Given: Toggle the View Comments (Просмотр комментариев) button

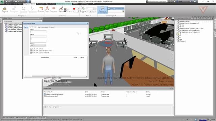Looking at the screenshot, I should (x=103, y=10).
